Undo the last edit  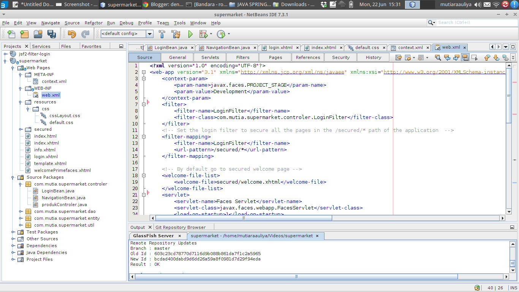[72, 34]
